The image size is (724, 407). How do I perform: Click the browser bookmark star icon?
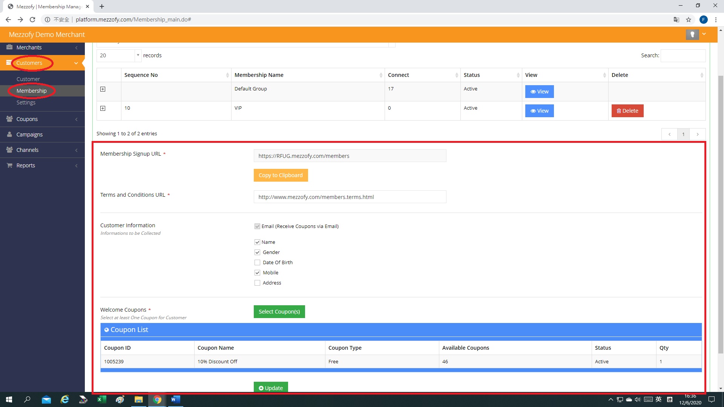[x=689, y=20]
